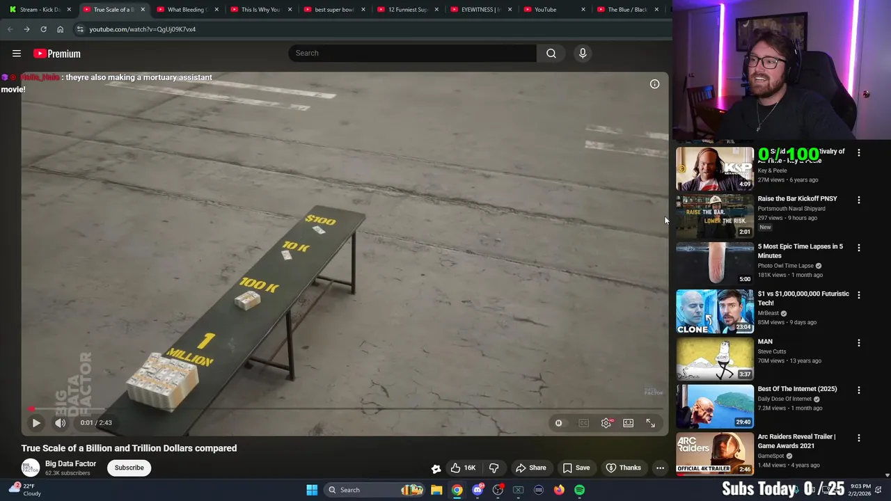This screenshot has width=891, height=501.
Task: Open the browser home button
Action: pyautogui.click(x=60, y=29)
